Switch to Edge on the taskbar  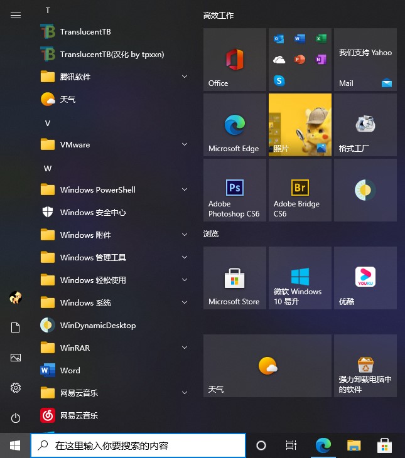point(323,445)
